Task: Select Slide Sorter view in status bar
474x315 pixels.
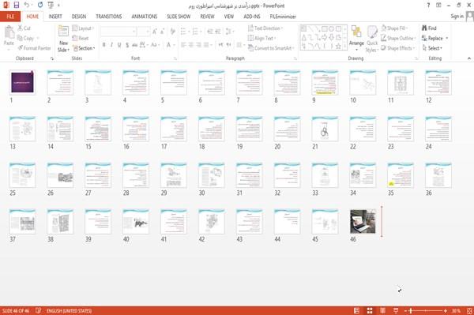Action: pos(370,311)
